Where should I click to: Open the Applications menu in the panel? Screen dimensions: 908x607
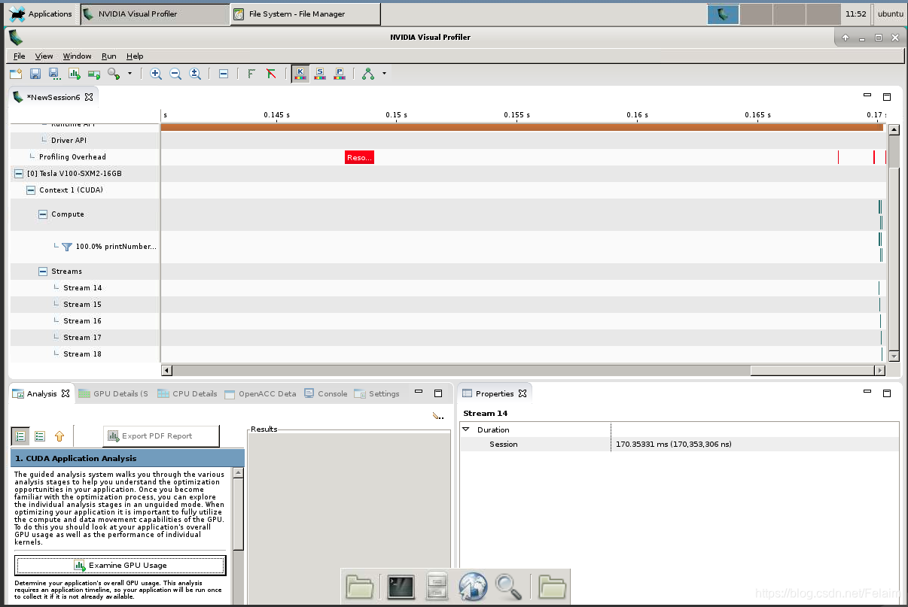41,14
